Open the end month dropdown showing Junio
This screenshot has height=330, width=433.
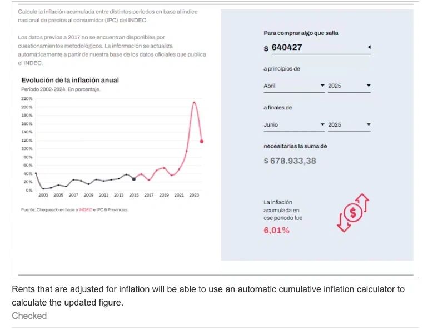[x=293, y=125]
